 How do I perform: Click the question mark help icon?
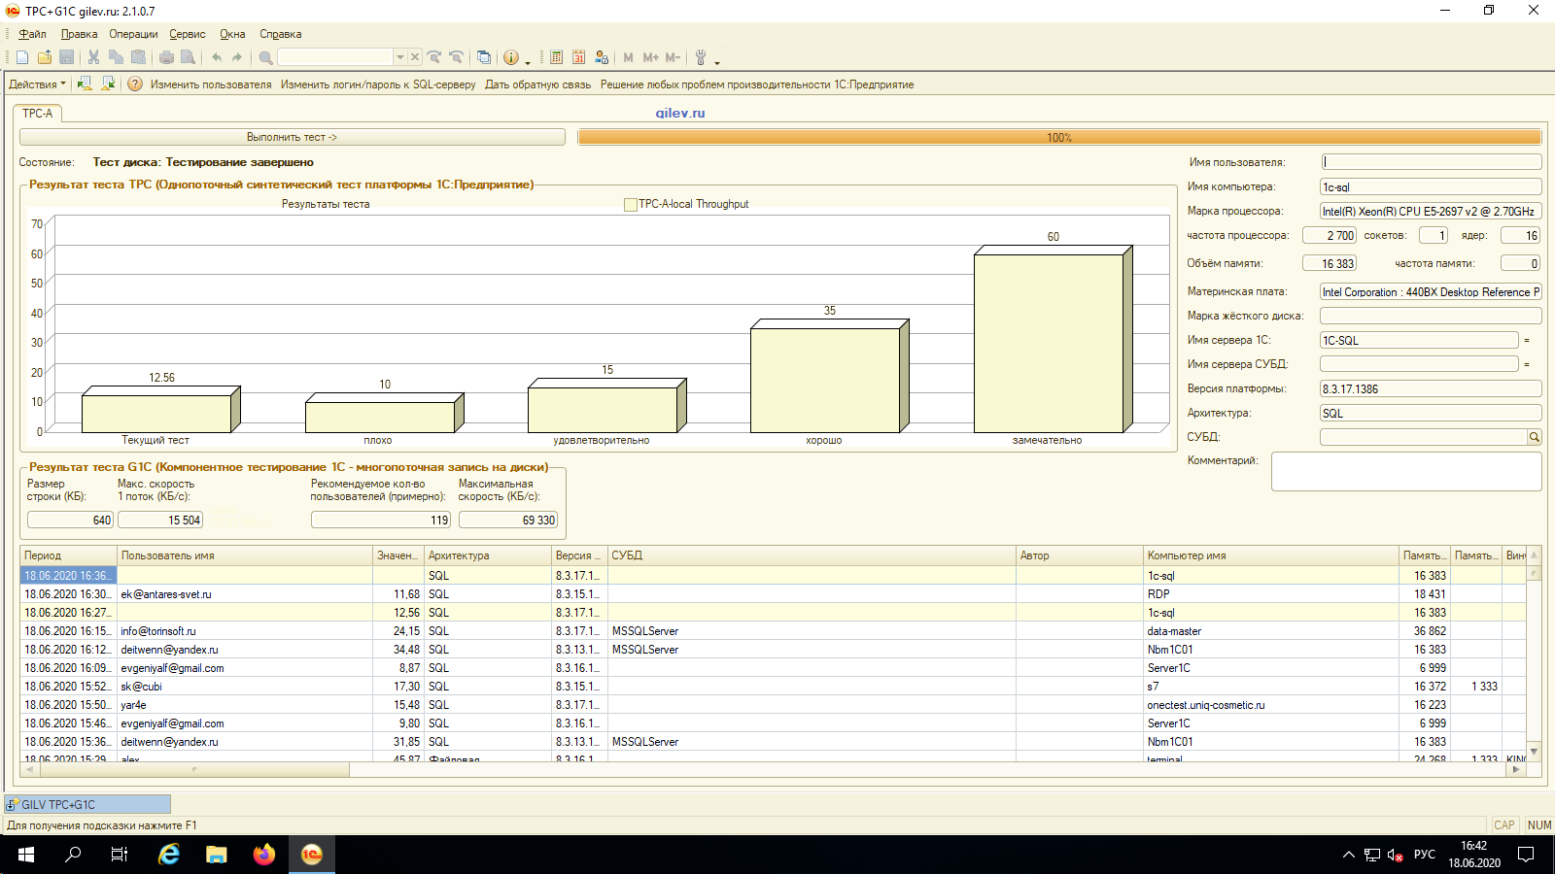(x=135, y=84)
